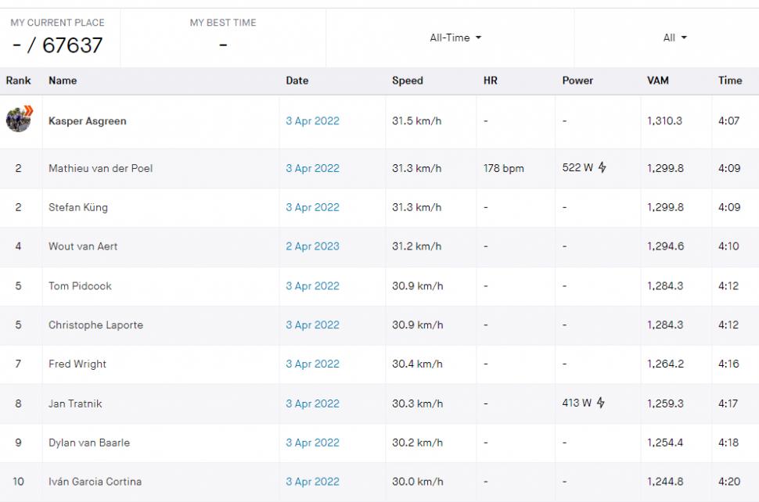
Task: Click the name Fred Wright
Action: (x=77, y=364)
